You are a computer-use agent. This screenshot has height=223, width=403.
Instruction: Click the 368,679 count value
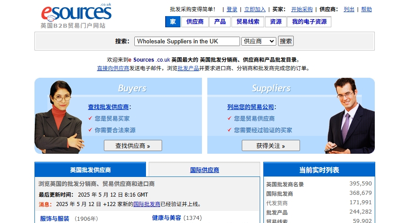(360, 193)
